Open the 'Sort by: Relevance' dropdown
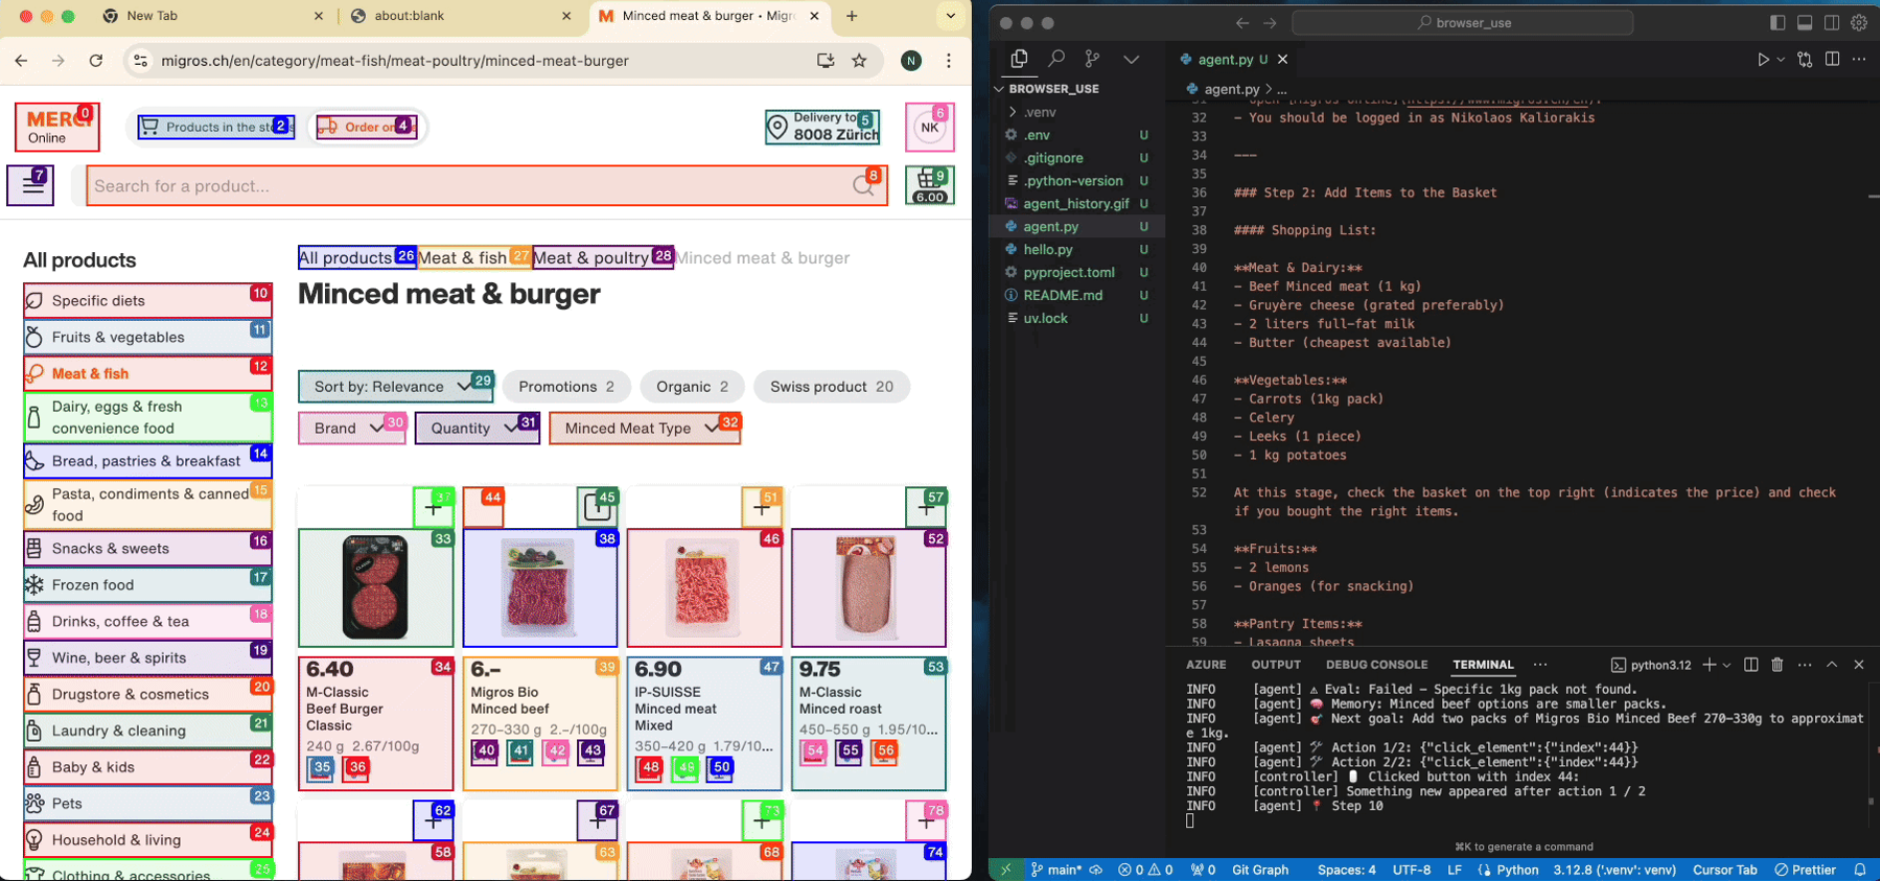The height and width of the screenshot is (881, 1880). (x=396, y=387)
